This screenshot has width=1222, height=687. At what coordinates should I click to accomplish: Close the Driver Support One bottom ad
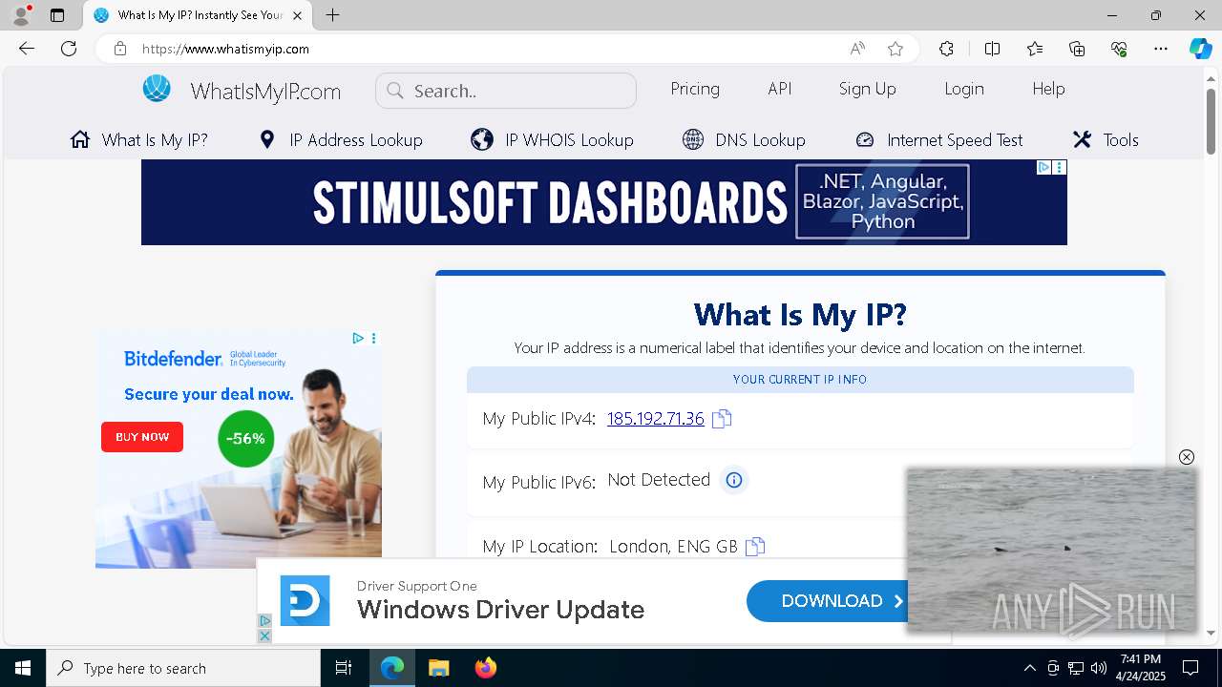tap(264, 635)
